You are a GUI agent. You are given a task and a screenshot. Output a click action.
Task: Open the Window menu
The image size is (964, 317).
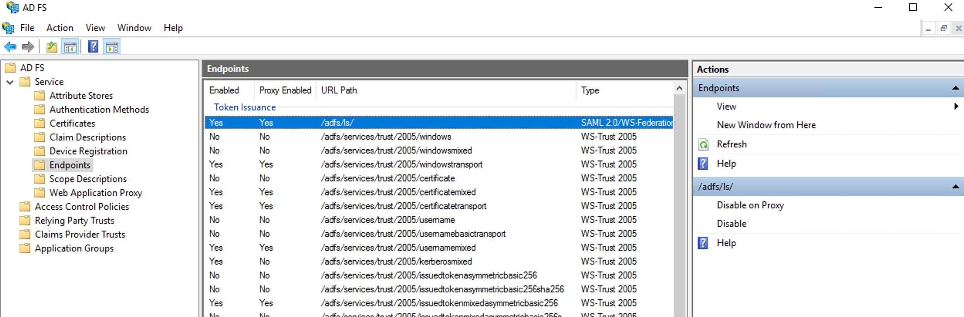(x=134, y=28)
